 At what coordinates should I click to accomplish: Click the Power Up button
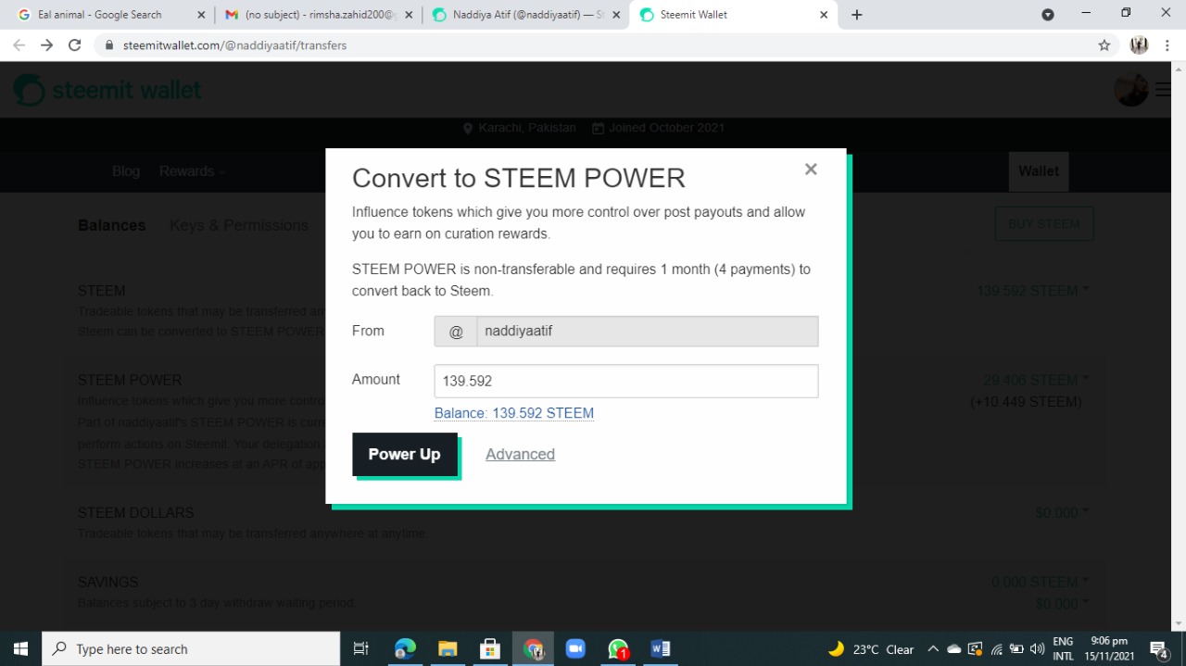405,454
